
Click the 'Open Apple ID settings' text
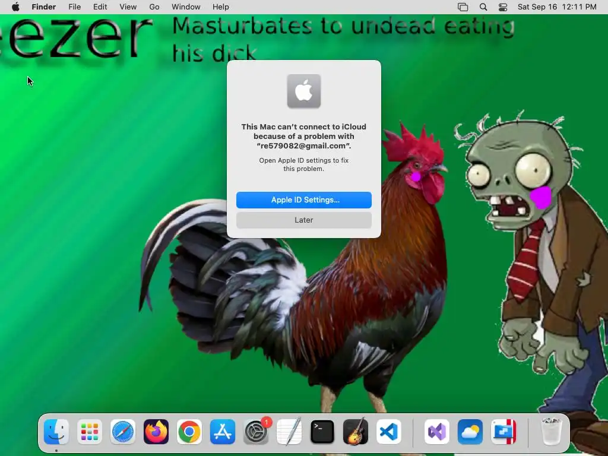[x=304, y=164]
